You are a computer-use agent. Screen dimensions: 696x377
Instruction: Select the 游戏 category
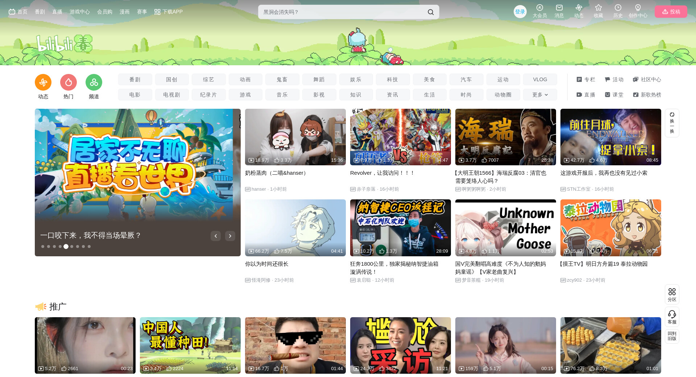click(245, 95)
